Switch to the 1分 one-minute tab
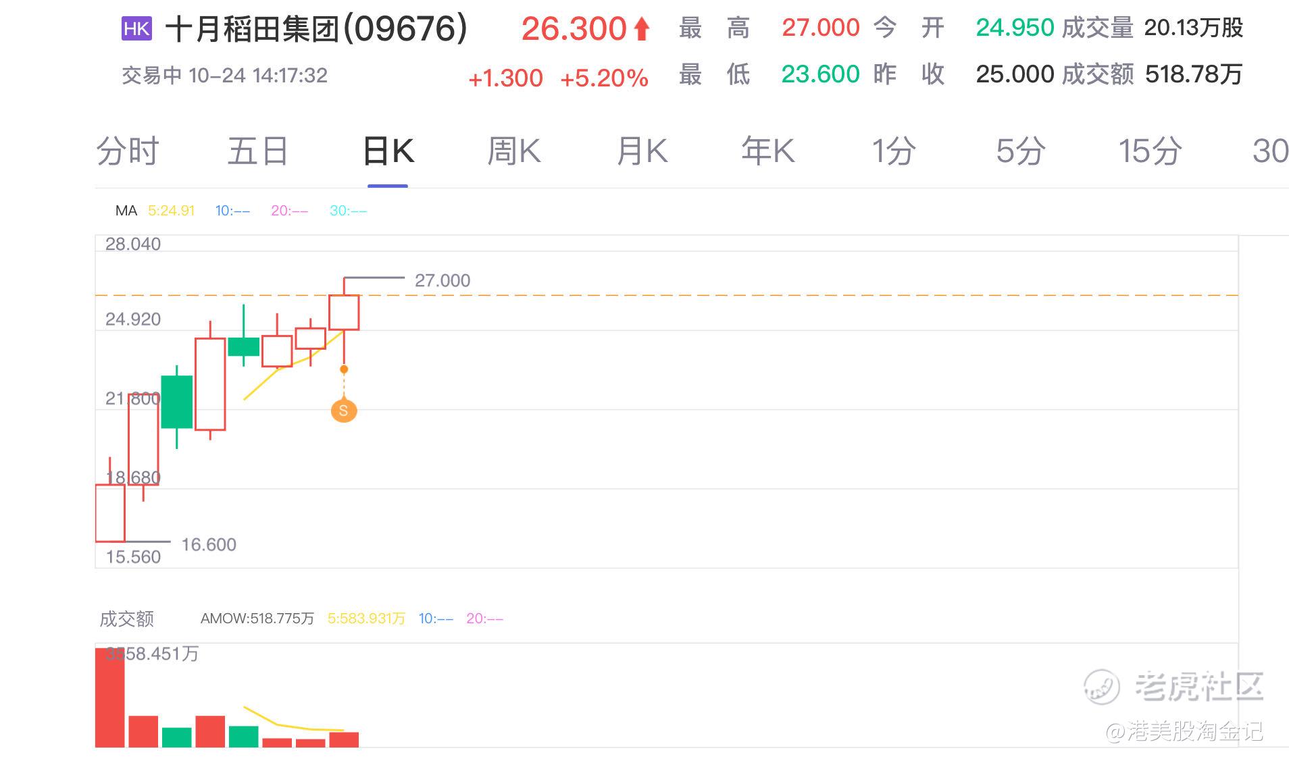The width and height of the screenshot is (1289, 761). (x=894, y=151)
